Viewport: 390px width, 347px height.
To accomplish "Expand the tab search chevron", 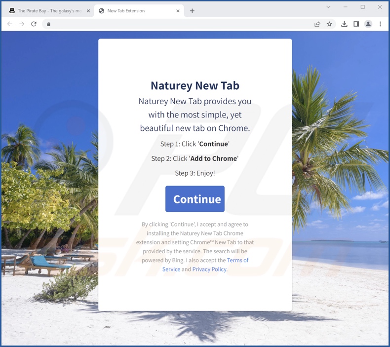I will 328,7.
